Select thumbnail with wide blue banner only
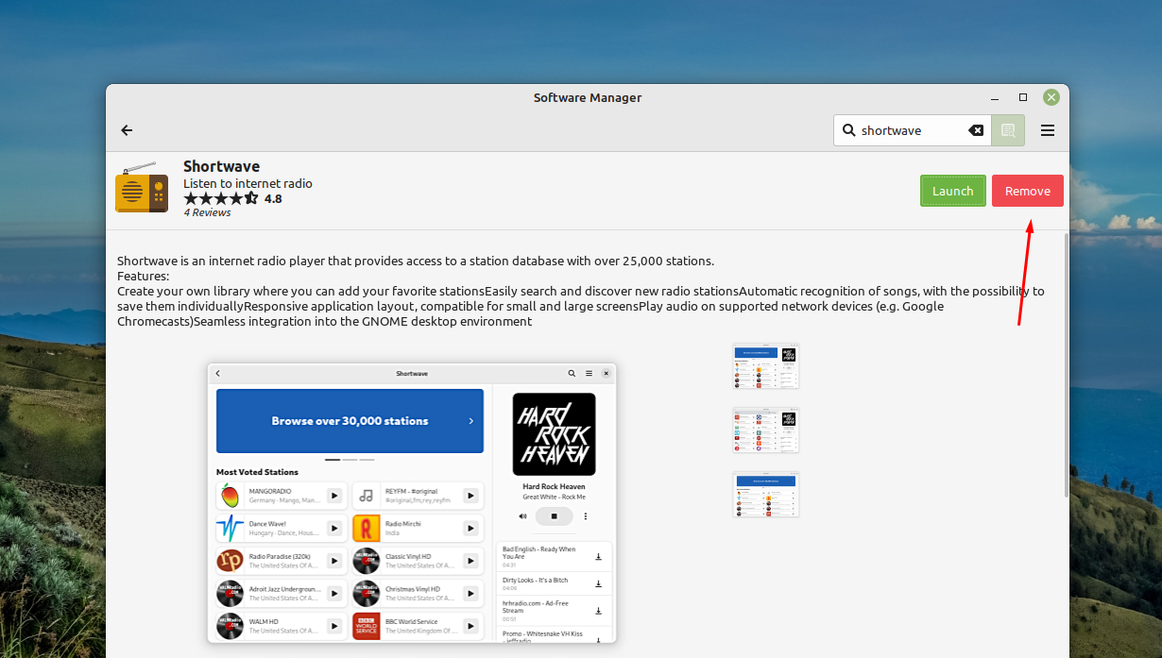The width and height of the screenshot is (1162, 658). tap(766, 495)
